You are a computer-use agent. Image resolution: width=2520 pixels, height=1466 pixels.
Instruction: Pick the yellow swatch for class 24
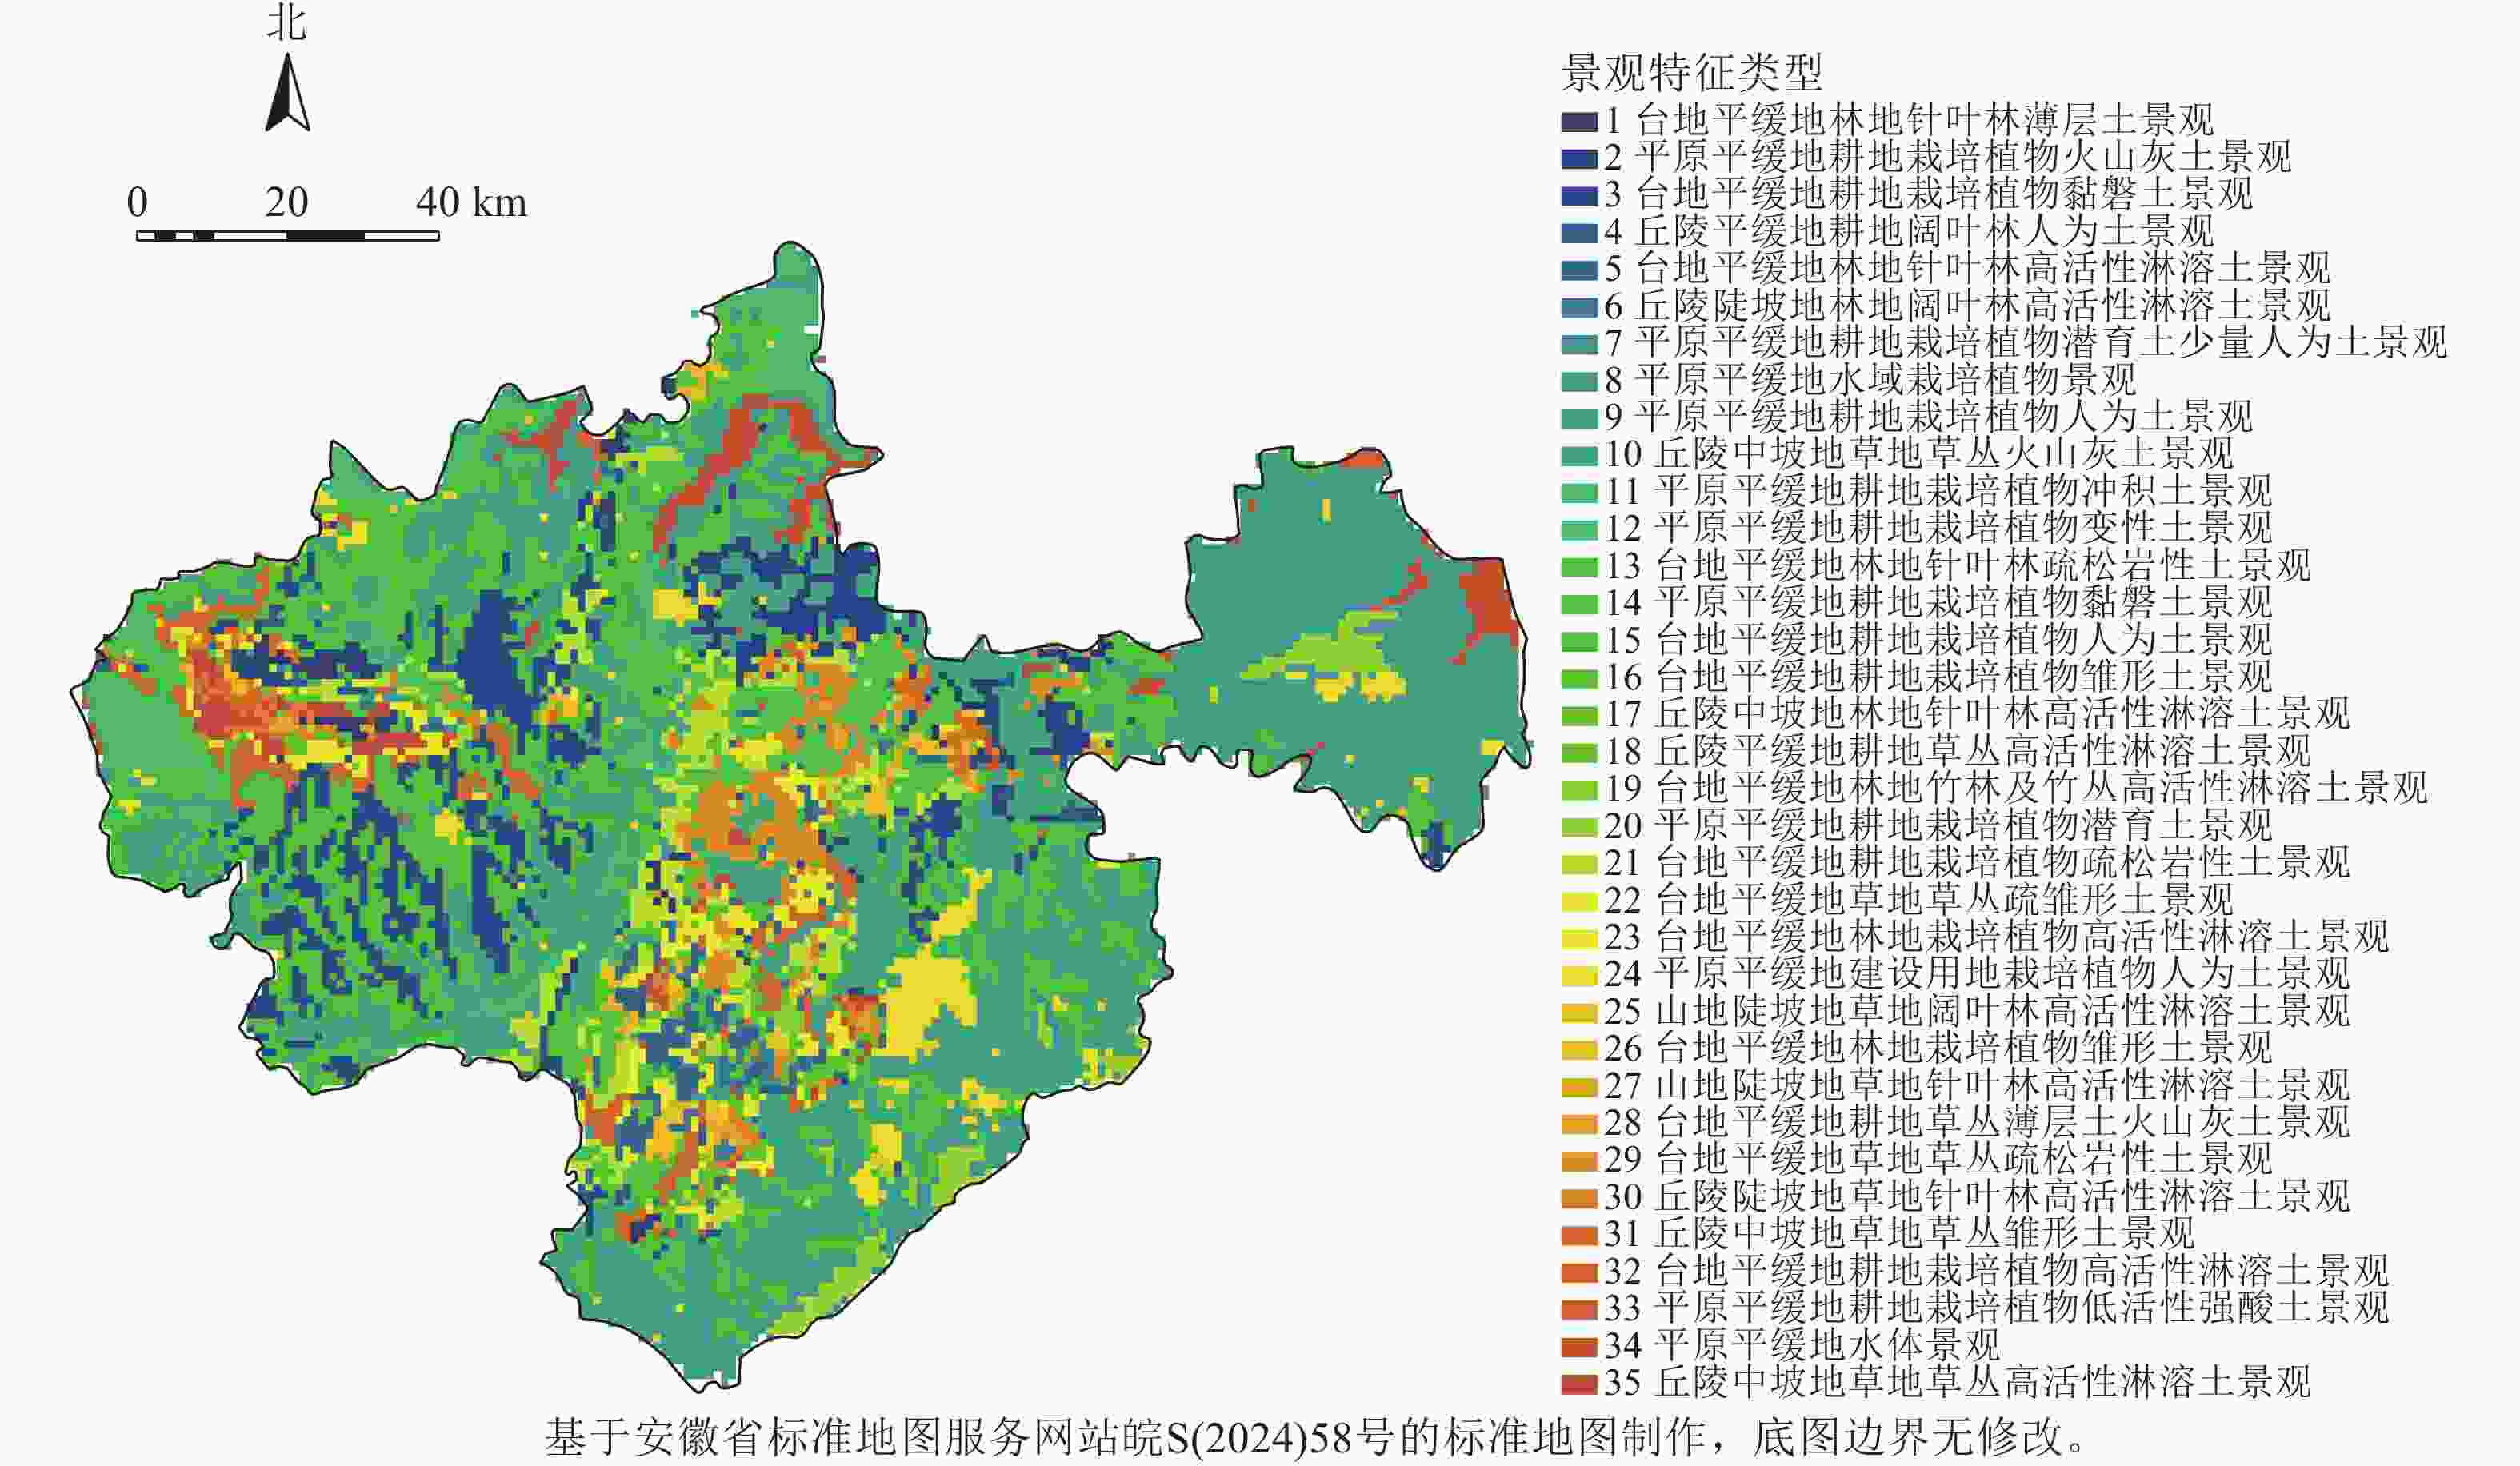tap(1579, 975)
